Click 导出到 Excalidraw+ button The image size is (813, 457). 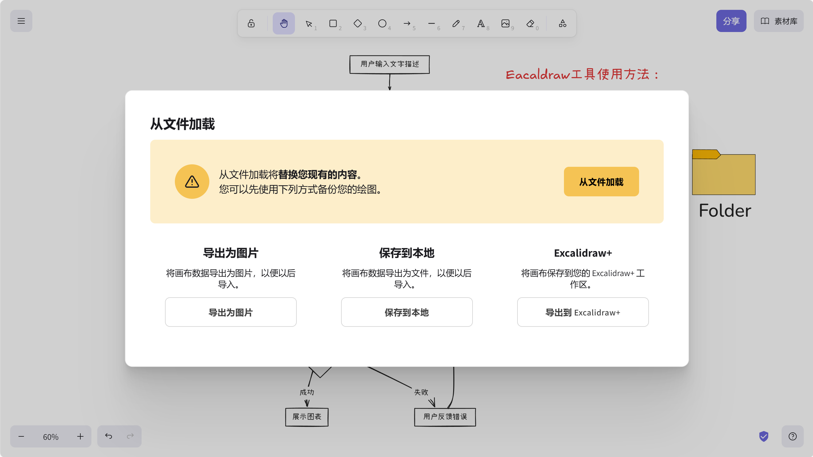click(583, 312)
